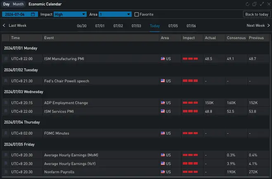Click the pop-out window icon
The height and width of the screenshot is (179, 272).
pos(254,4)
